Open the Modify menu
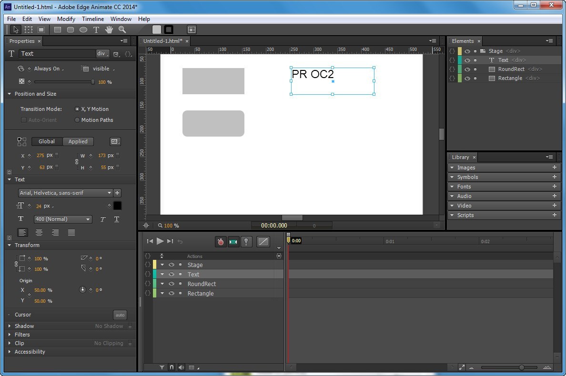 click(x=66, y=19)
